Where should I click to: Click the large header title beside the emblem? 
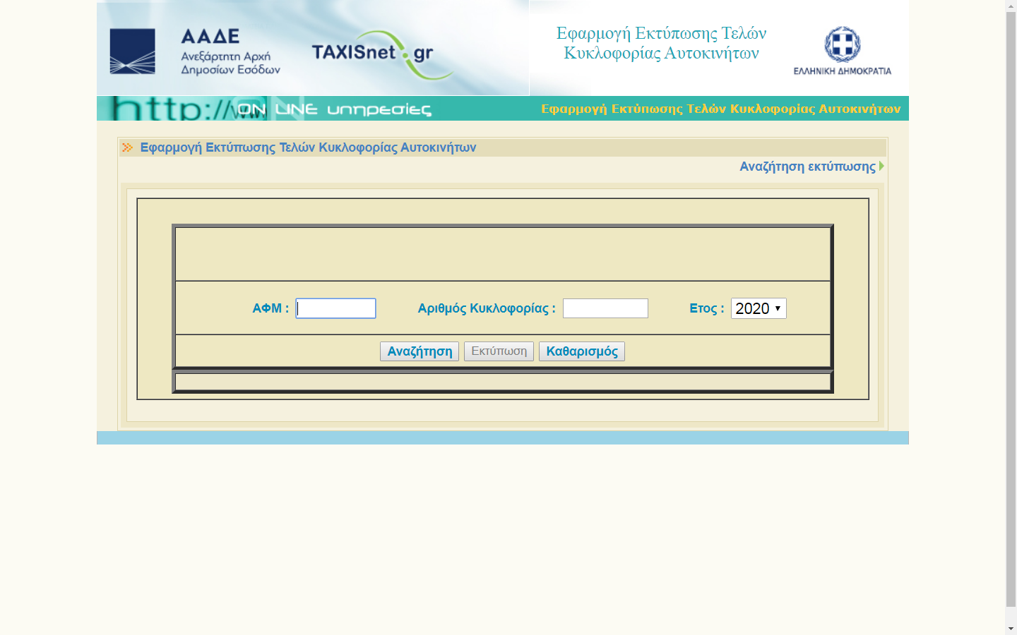click(x=661, y=43)
